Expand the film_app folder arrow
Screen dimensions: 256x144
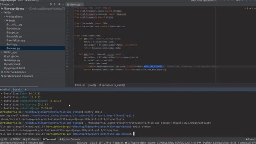tap(2, 52)
